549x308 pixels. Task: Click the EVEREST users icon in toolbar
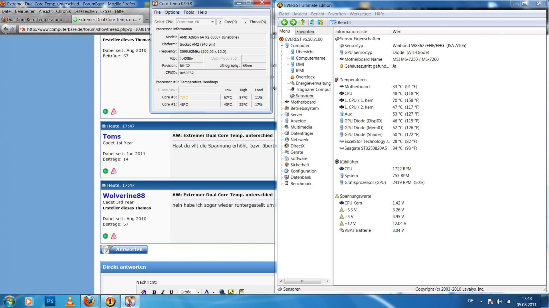coord(320,22)
